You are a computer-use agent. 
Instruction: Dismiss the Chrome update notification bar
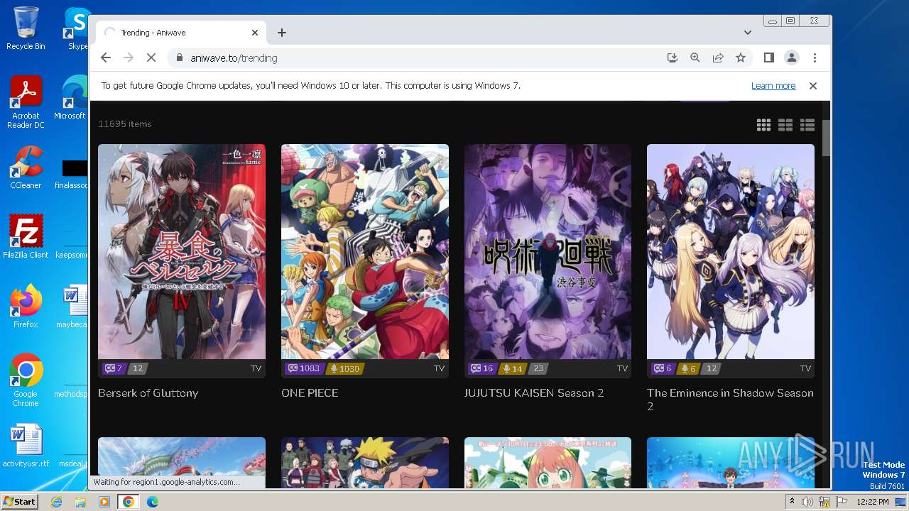pos(813,85)
